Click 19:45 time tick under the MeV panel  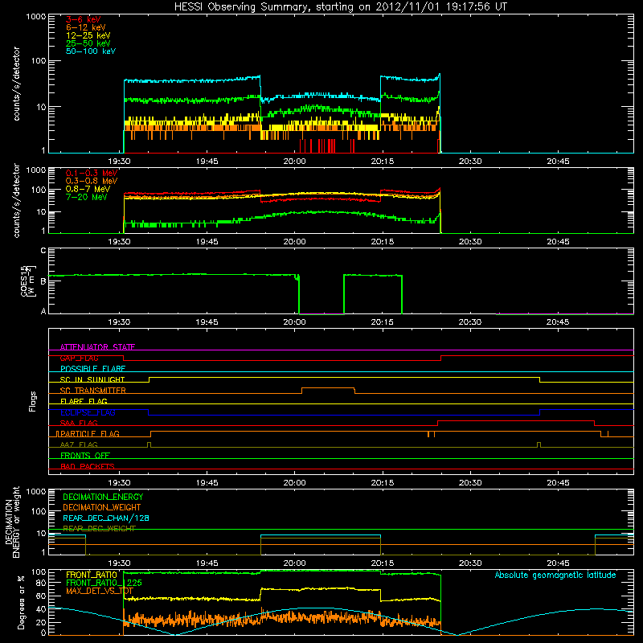point(207,242)
